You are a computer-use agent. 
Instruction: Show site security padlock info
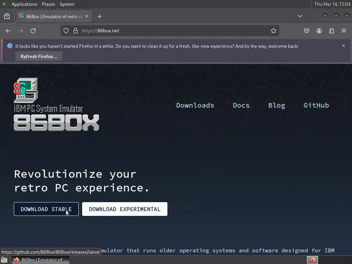click(76, 31)
